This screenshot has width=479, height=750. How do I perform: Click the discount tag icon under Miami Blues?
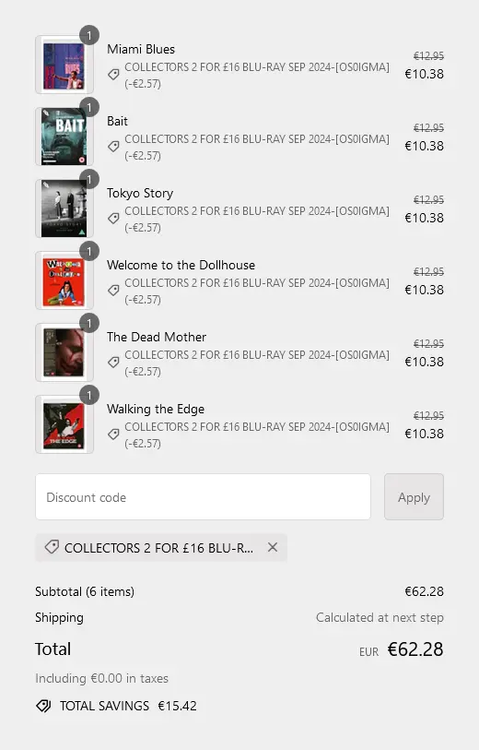113,74
